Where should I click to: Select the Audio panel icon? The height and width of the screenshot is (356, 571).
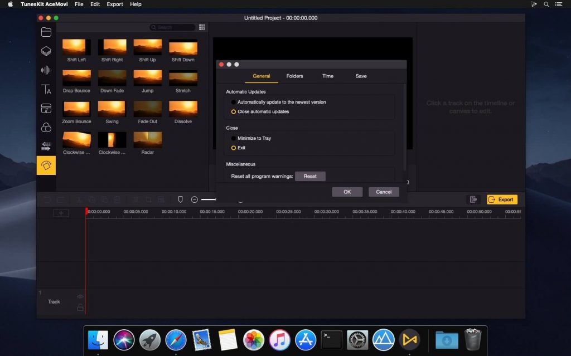click(x=46, y=70)
